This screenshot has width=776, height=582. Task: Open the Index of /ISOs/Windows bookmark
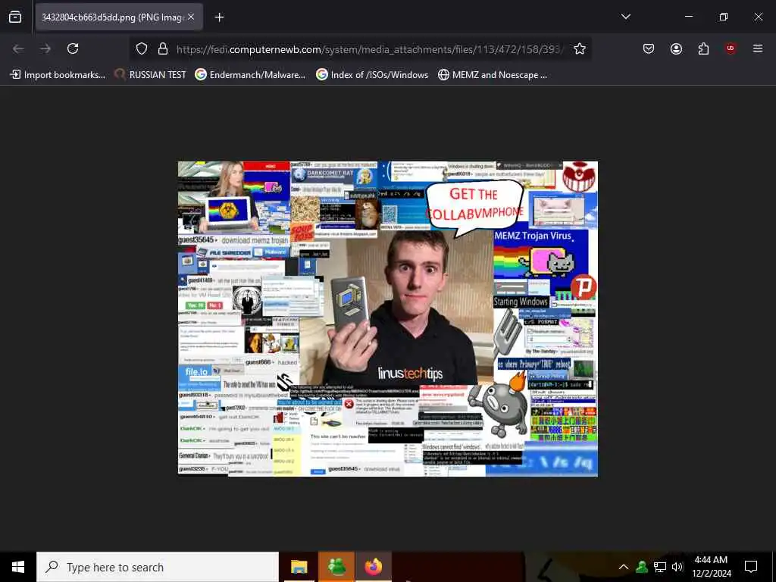[372, 75]
